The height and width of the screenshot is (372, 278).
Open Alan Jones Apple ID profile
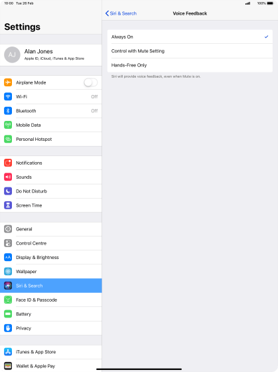[x=51, y=54]
